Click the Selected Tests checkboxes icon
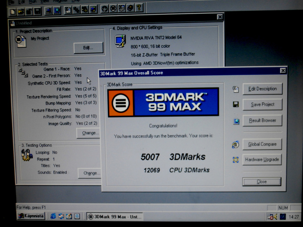Screen dimensions: 303x227 (23, 73)
